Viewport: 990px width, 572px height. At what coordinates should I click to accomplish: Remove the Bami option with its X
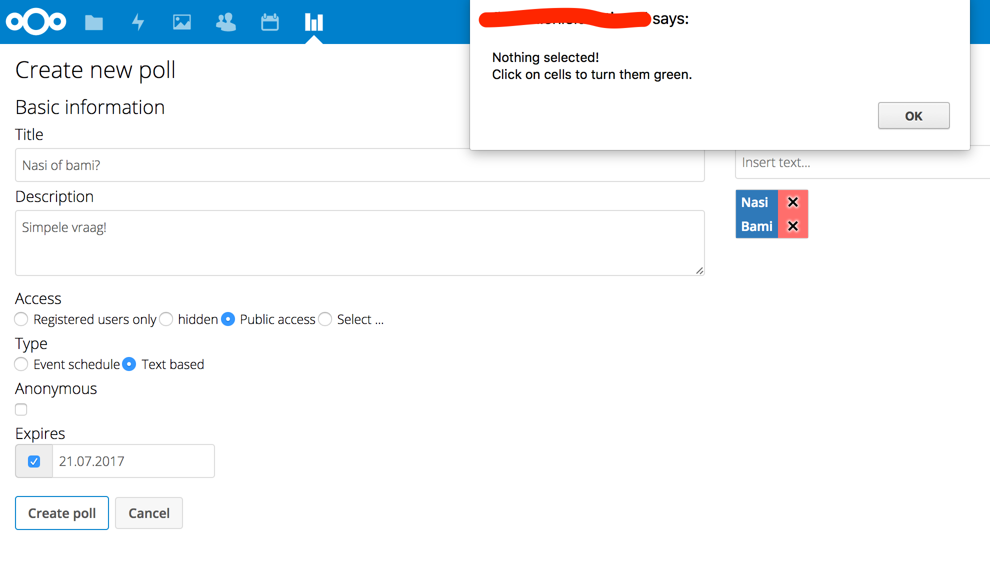[793, 226]
